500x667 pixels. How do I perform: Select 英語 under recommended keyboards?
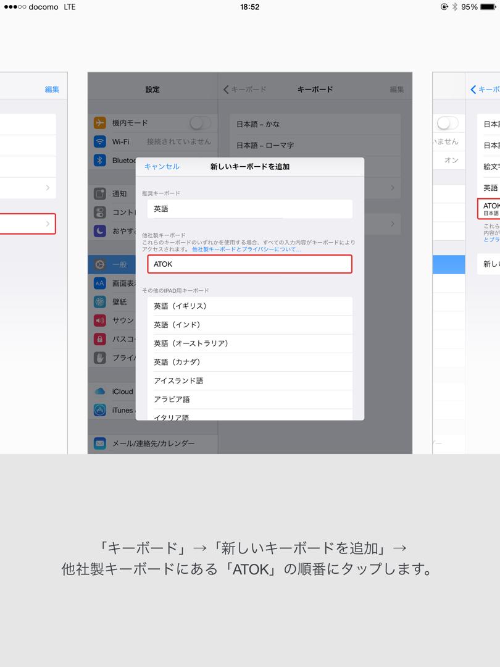250,209
